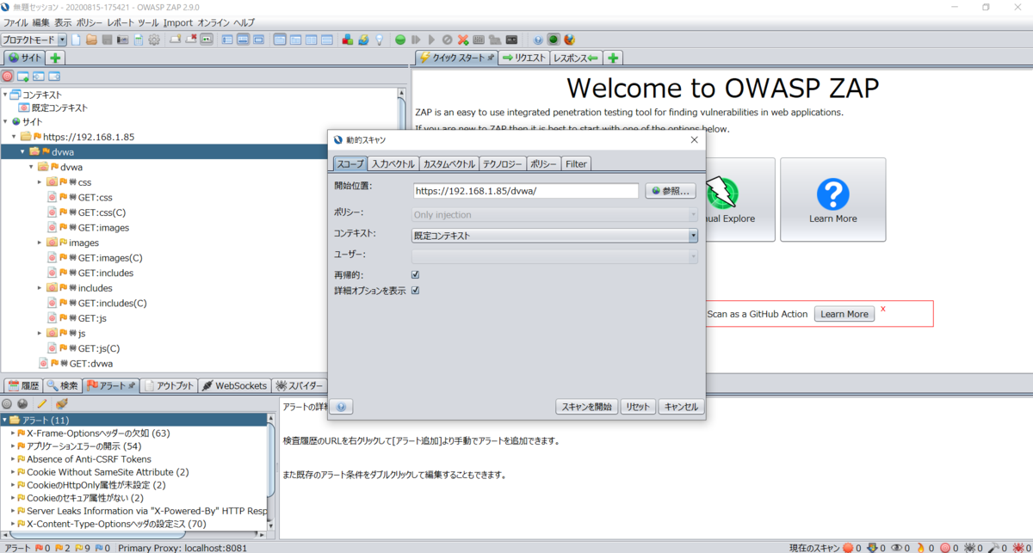Open the コンテキスト dropdown in scan dialog
Image resolution: width=1033 pixels, height=553 pixels.
693,236
